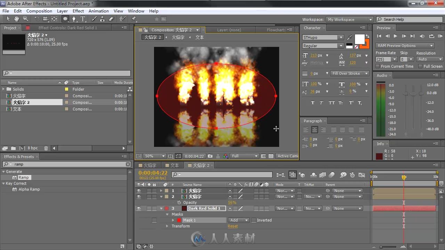Image resolution: width=445 pixels, height=250 pixels.
Task: Play the preview
Action: [x=396, y=36]
